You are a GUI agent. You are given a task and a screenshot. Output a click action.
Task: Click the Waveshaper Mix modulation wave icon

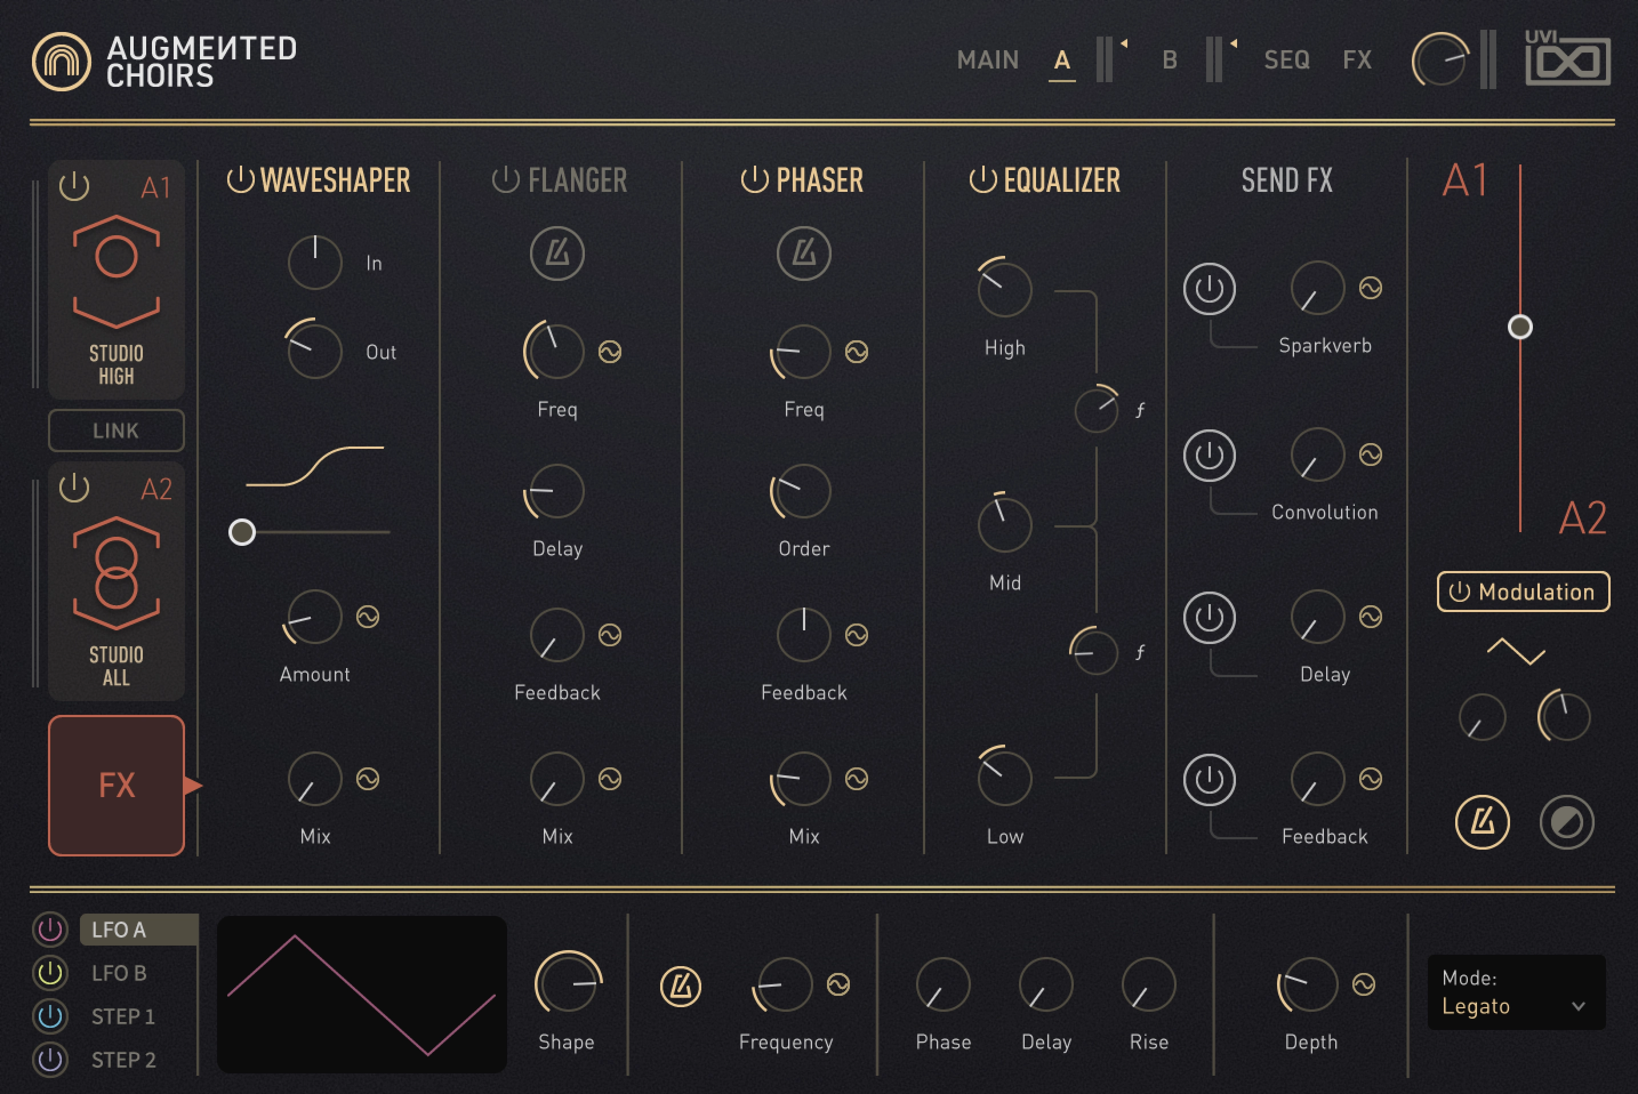click(x=368, y=779)
